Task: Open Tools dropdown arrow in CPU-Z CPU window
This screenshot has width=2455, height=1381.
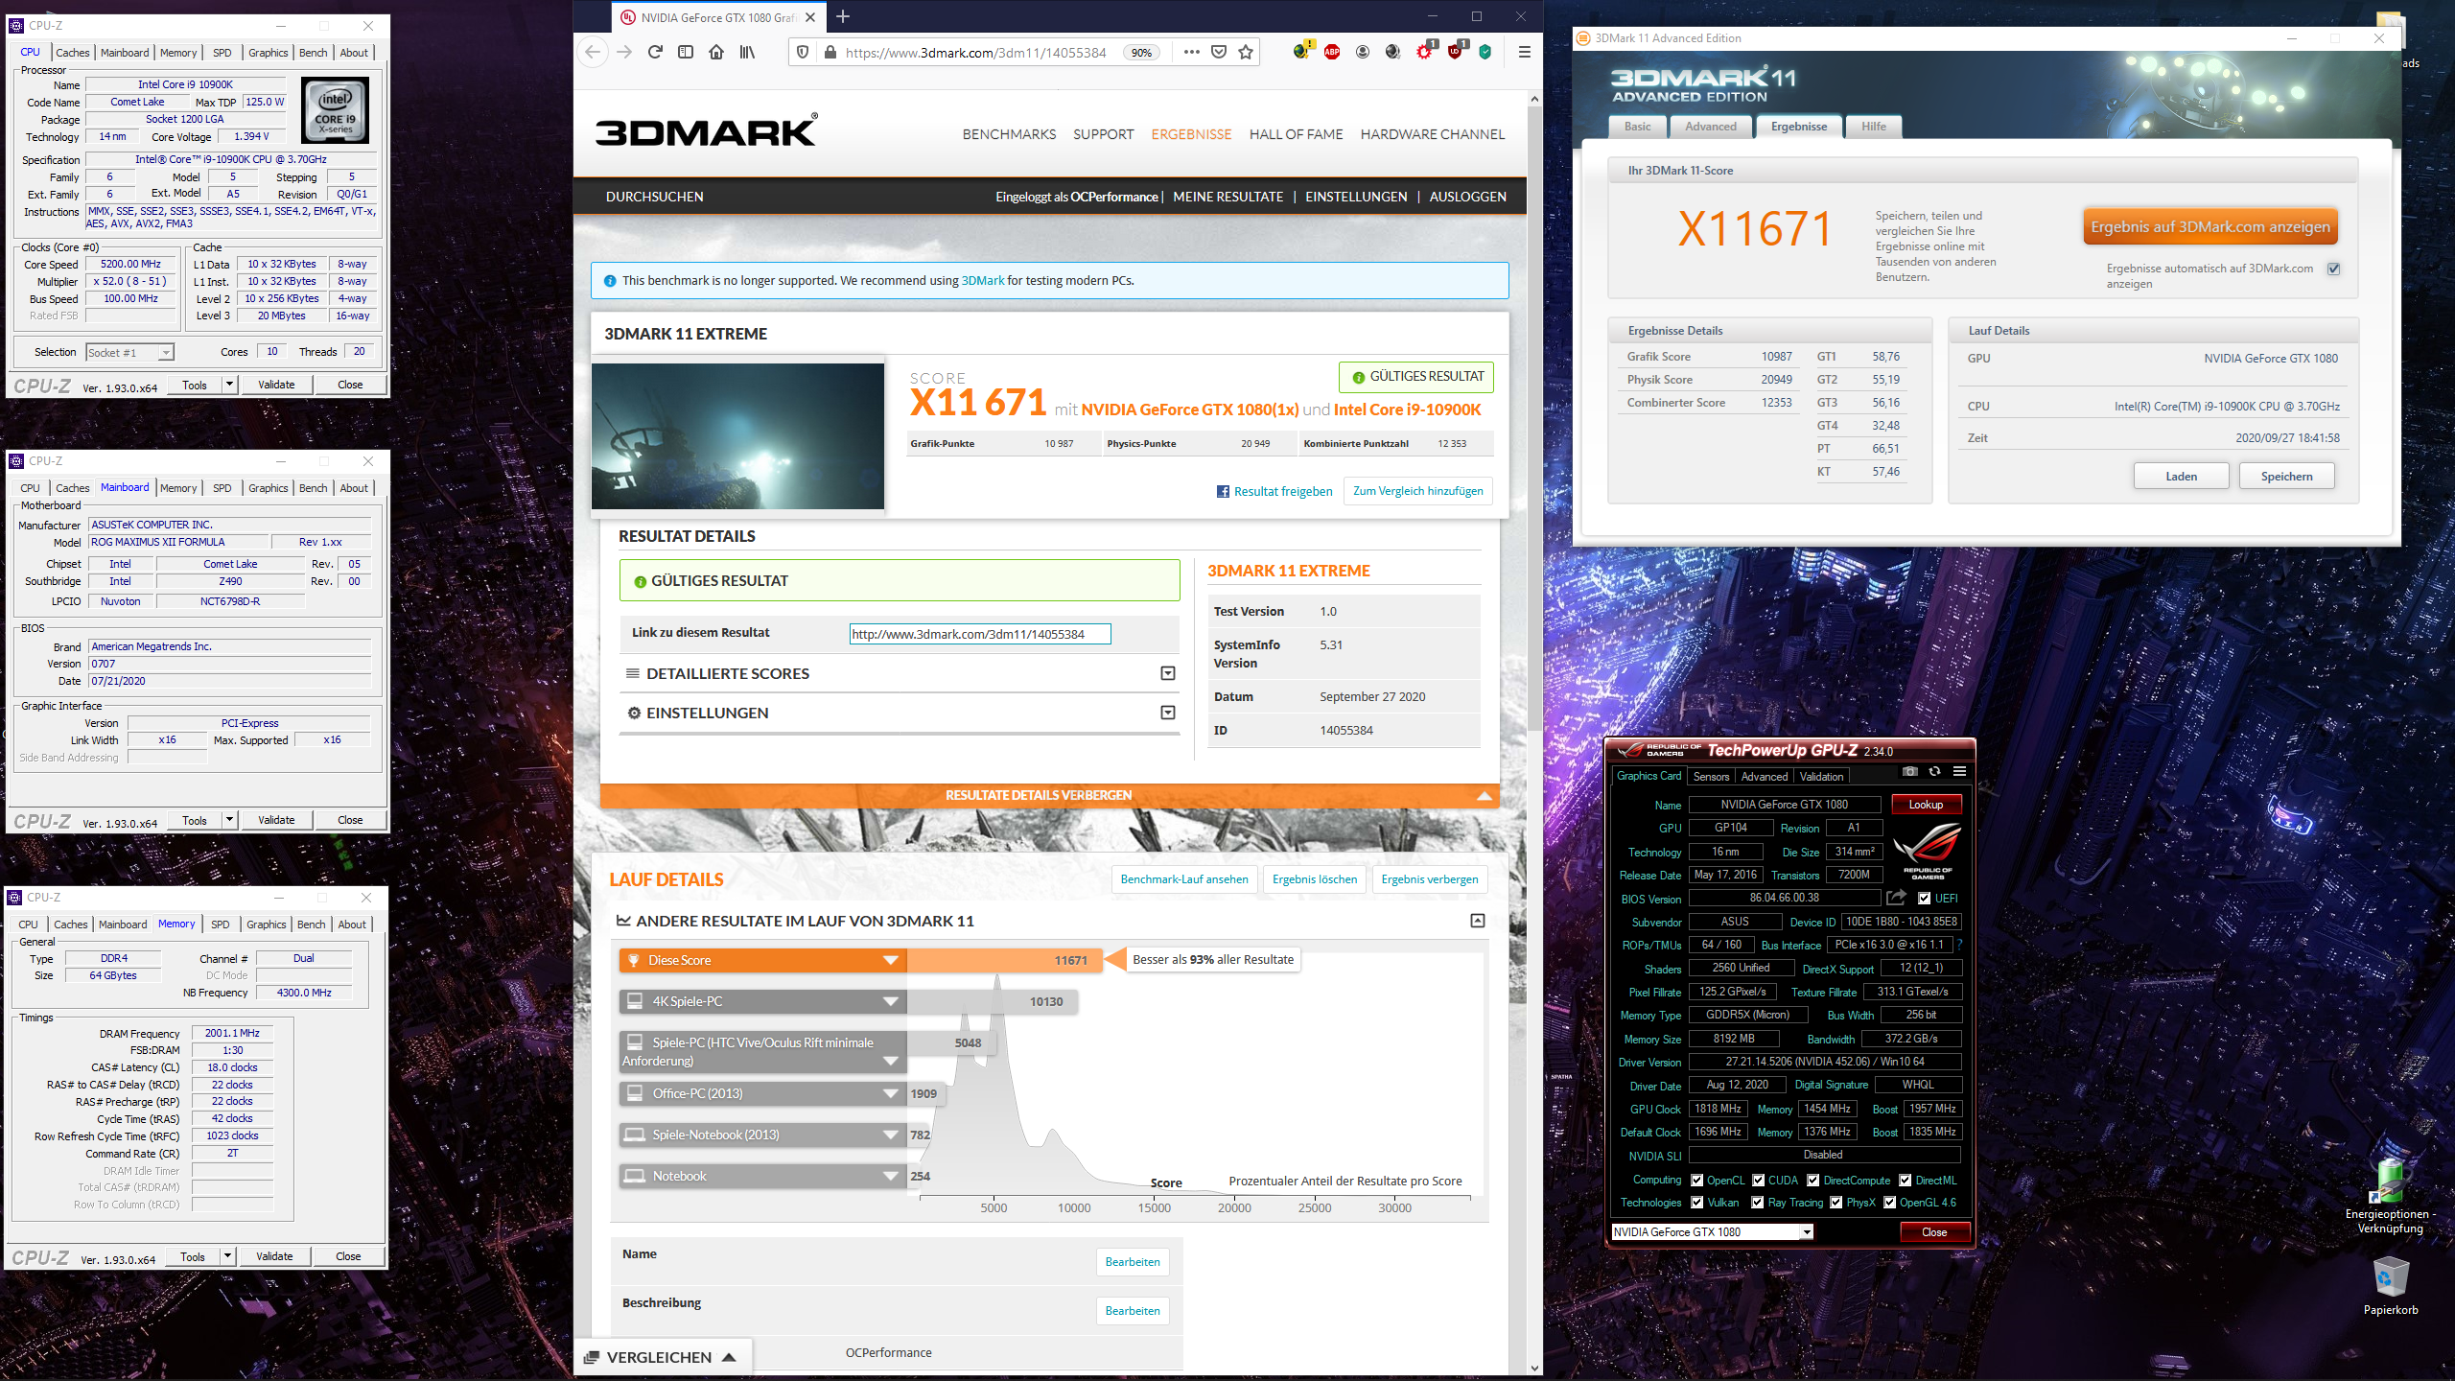Action: (x=229, y=385)
